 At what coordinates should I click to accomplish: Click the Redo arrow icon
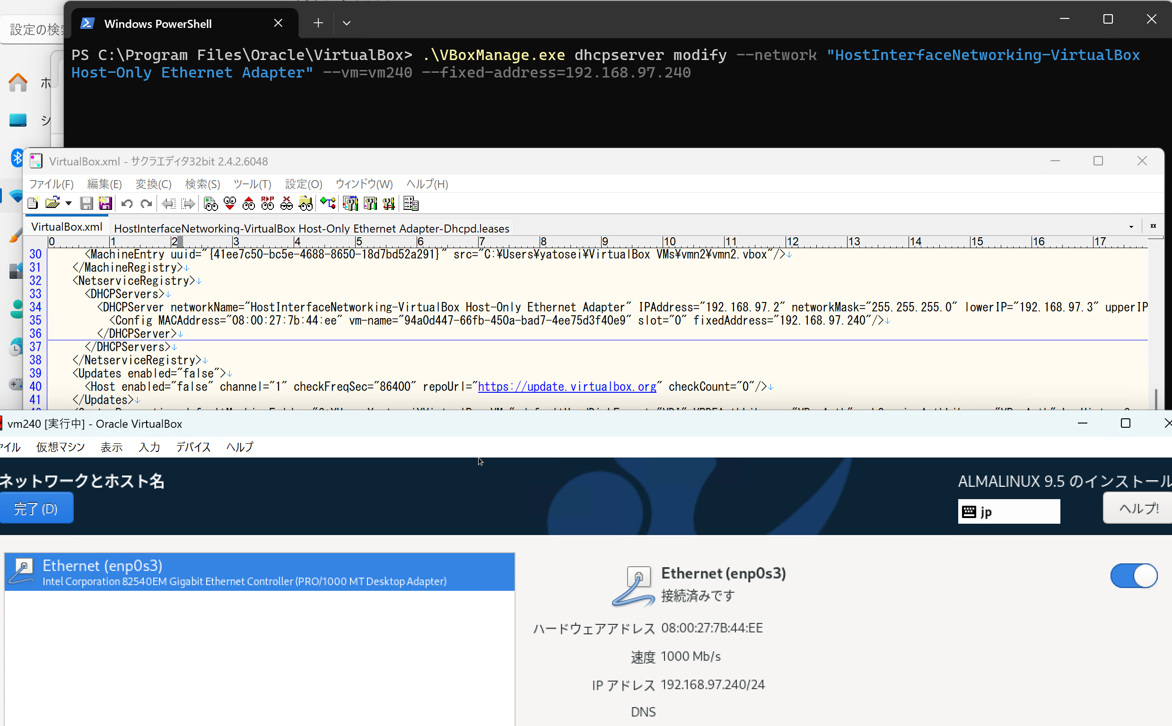[146, 204]
